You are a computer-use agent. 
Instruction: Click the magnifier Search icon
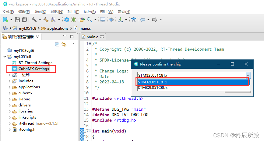coord(90,20)
